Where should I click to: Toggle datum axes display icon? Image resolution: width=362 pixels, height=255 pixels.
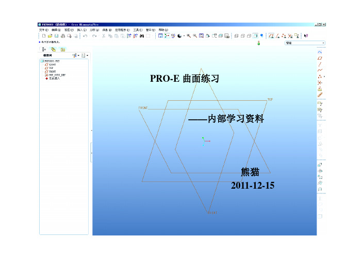point(278,35)
